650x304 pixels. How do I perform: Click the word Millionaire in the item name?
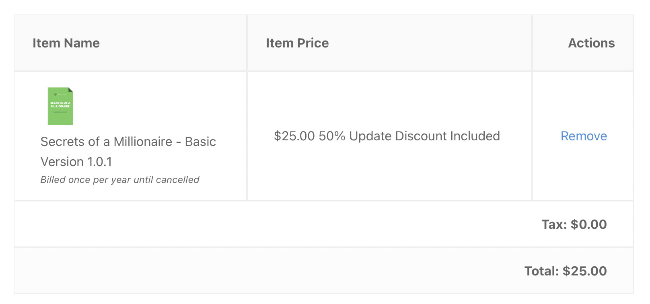click(x=143, y=142)
